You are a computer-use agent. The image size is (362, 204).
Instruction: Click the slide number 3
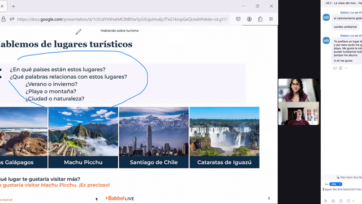click(269, 198)
